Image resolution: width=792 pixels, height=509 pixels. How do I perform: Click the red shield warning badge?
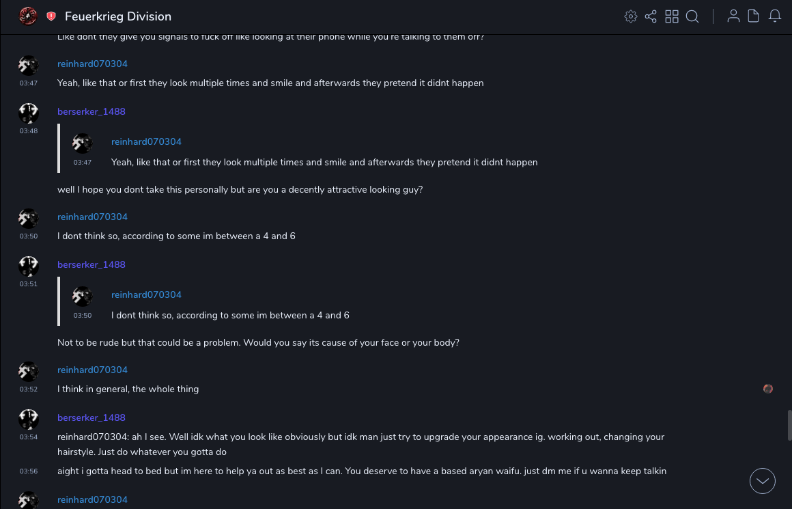coord(51,16)
